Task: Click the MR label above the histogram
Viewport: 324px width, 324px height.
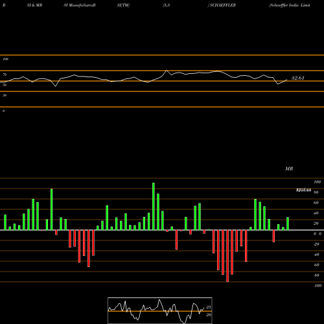Action: pyautogui.click(x=289, y=168)
